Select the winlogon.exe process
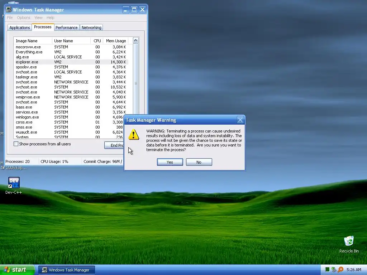Image resolution: width=367 pixels, height=275 pixels. [69, 117]
